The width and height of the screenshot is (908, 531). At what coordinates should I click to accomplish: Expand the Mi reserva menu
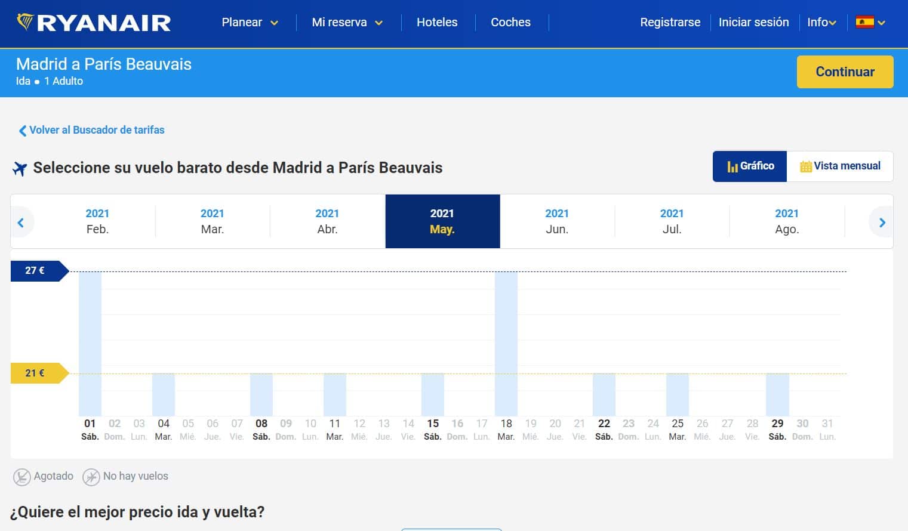[347, 23]
